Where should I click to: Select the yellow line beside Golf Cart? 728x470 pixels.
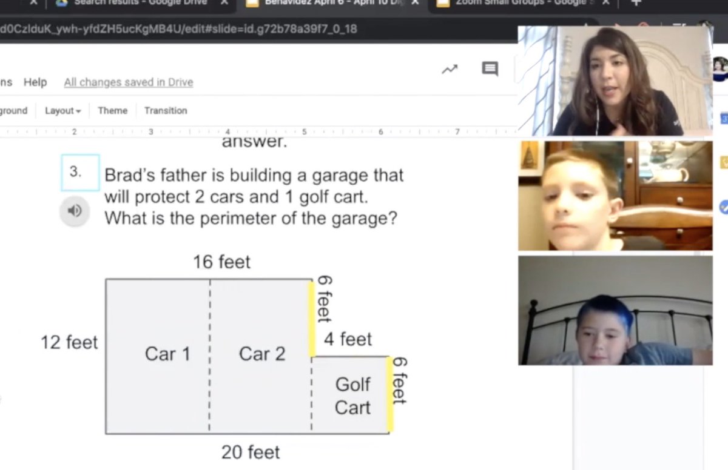(390, 394)
